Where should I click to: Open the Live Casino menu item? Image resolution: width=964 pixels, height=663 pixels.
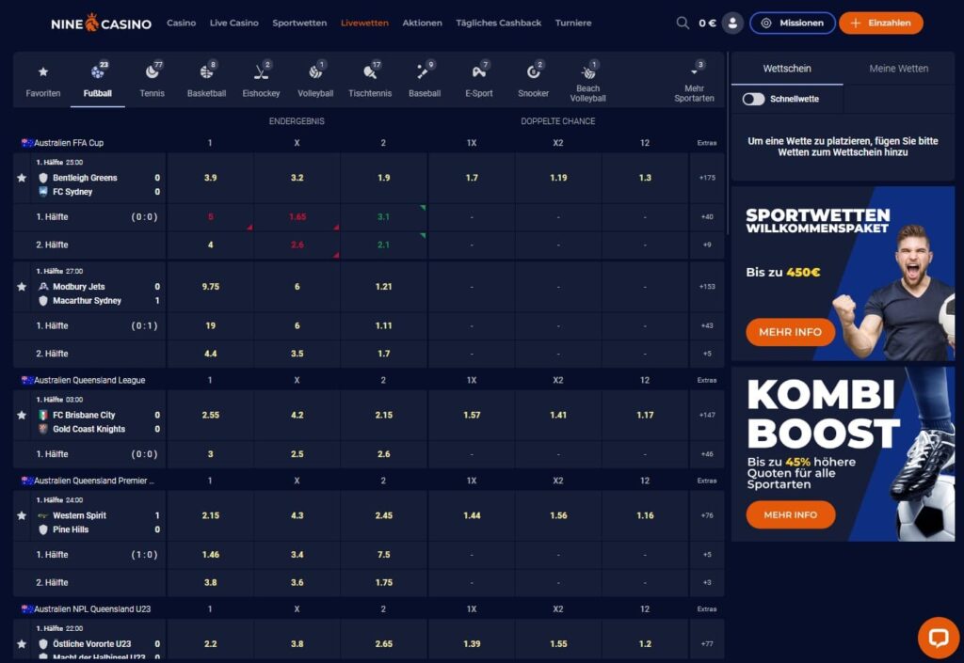(234, 23)
